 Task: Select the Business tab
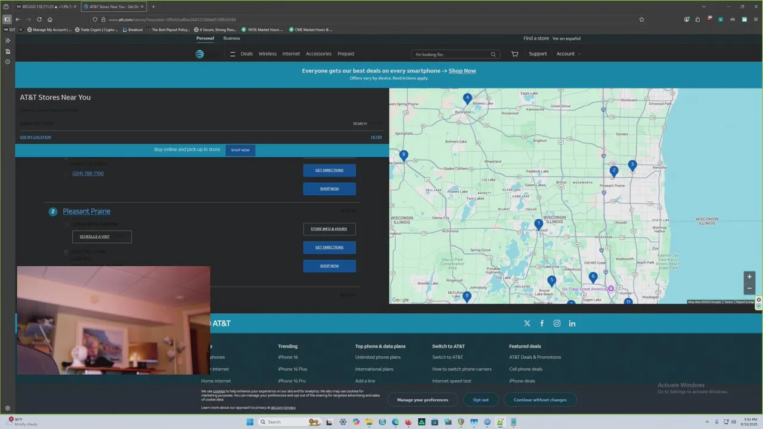click(x=232, y=38)
